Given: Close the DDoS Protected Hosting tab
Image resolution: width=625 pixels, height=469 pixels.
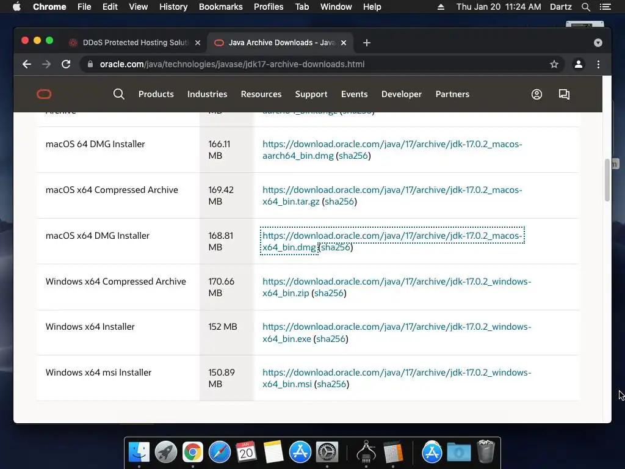Looking at the screenshot, I should [198, 43].
